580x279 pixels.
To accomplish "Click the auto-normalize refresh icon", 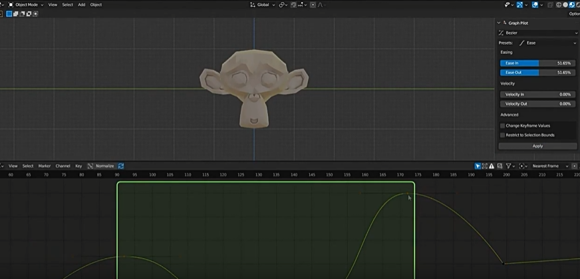I will [120, 166].
